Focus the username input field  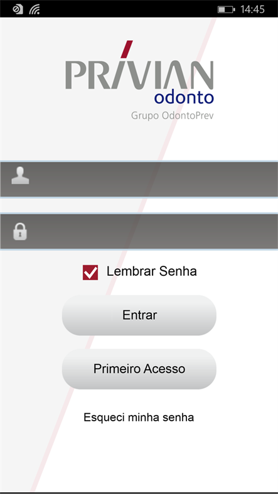[x=139, y=179]
